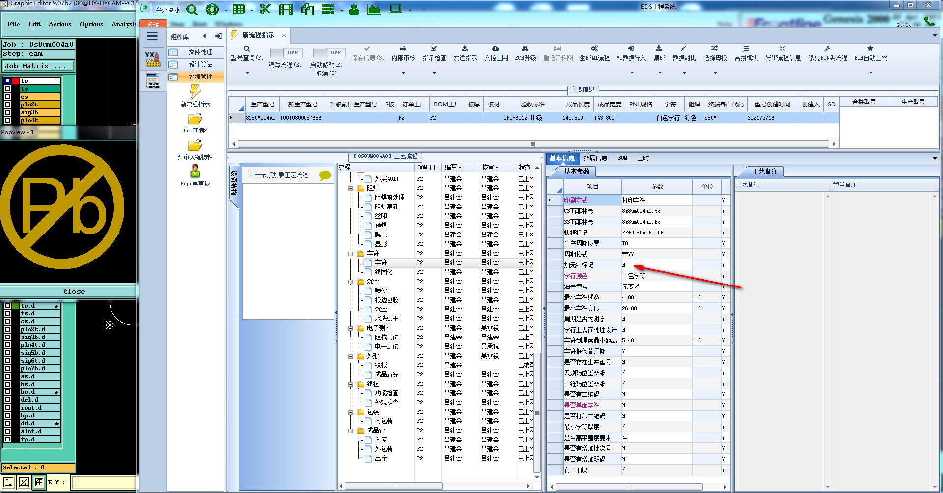Open Bom查询2 folder icon in component library
943x493 pixels.
195,119
